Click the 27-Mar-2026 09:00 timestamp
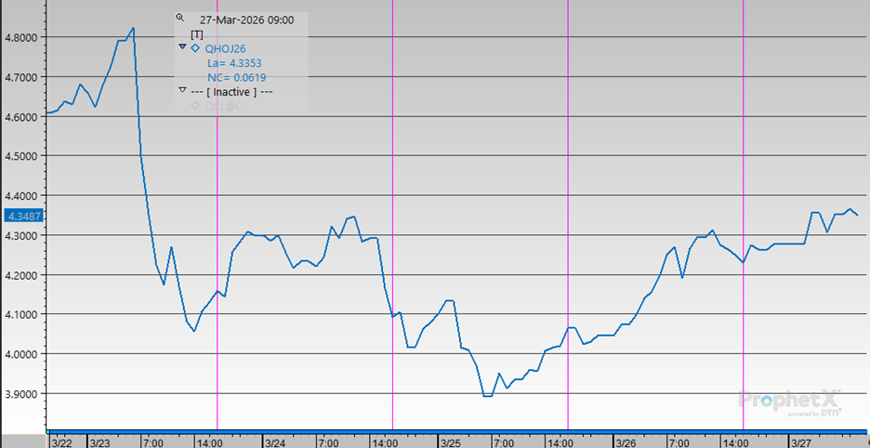Image resolution: width=870 pixels, height=448 pixels. pyautogui.click(x=247, y=18)
